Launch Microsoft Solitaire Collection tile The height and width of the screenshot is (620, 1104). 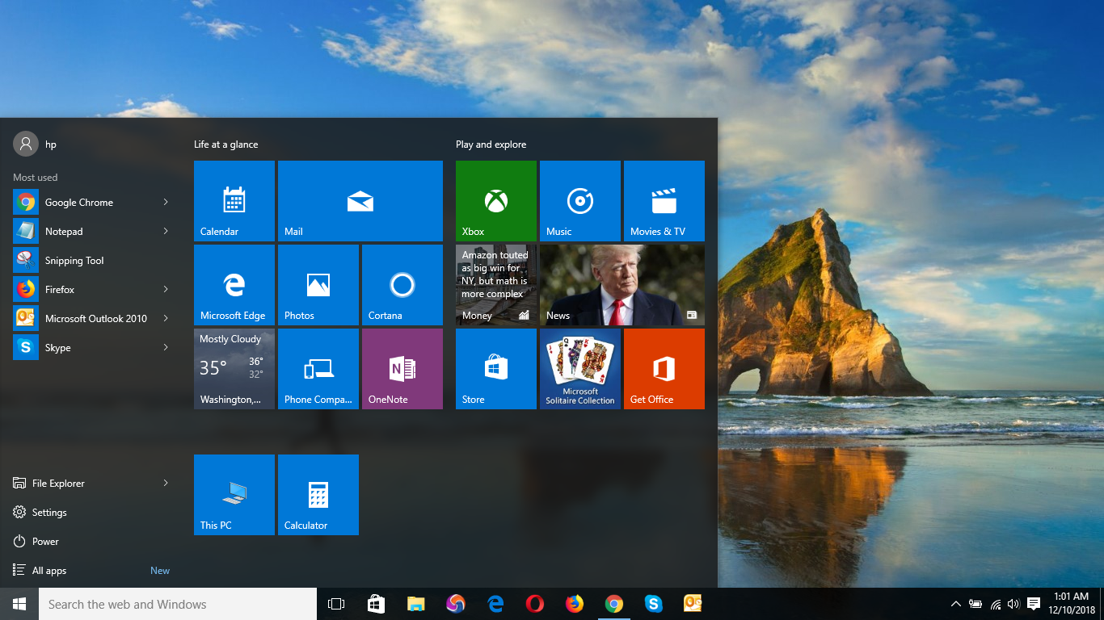tap(580, 369)
